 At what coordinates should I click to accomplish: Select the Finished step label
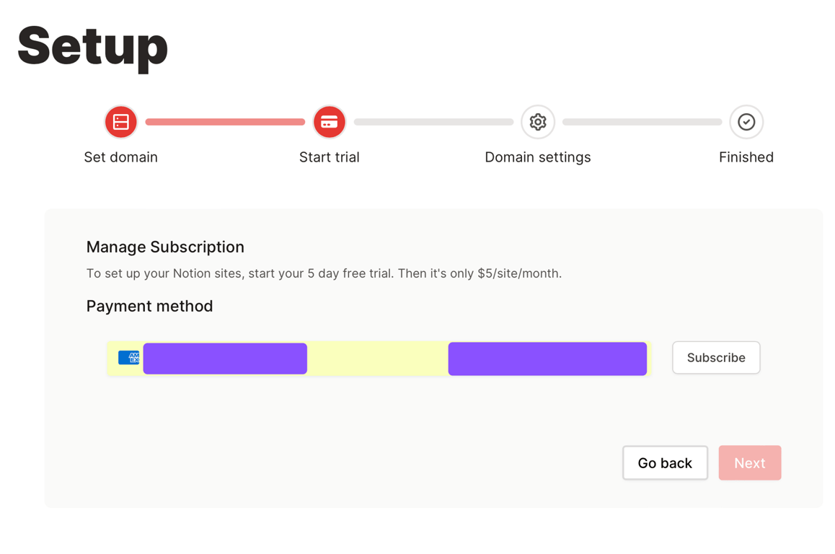pyautogui.click(x=746, y=157)
